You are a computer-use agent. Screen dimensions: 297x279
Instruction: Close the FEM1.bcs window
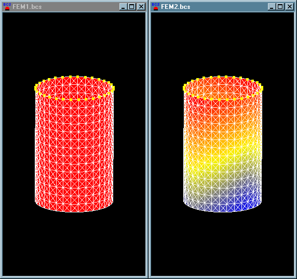141,7
